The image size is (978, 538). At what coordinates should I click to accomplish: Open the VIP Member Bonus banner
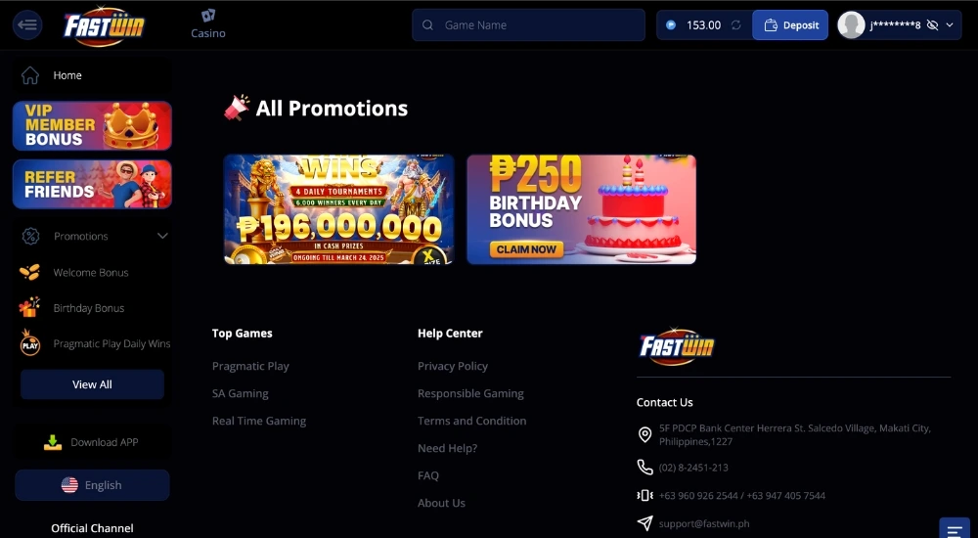(92, 125)
